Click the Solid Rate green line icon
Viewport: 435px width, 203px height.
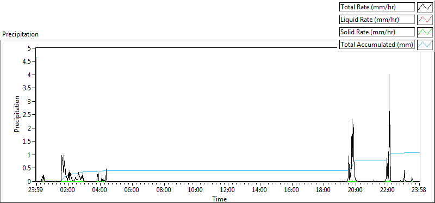[425, 32]
